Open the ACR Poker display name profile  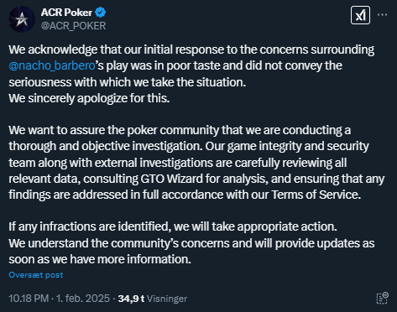pyautogui.click(x=66, y=13)
